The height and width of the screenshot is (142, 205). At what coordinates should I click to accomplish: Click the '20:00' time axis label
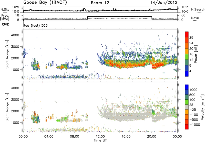[151, 137]
